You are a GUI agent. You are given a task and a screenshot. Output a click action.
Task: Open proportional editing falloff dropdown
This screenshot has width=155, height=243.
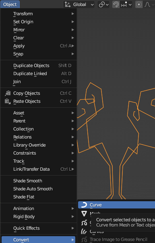point(149,4)
